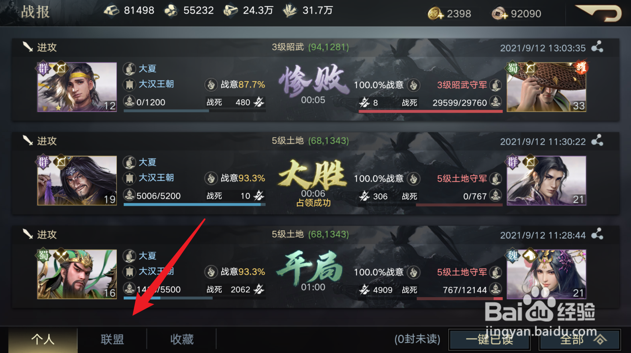This screenshot has width=631, height=353.
Task: Add gold coins with plus icon
Action: pos(436,14)
